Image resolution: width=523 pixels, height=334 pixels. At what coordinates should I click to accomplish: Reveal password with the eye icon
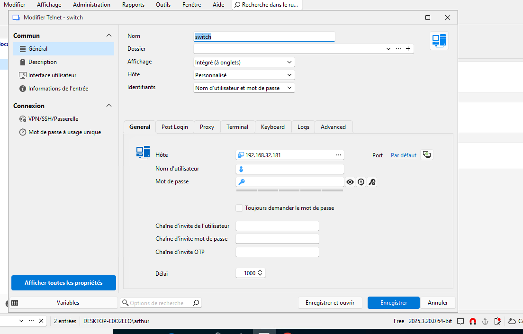350,182
